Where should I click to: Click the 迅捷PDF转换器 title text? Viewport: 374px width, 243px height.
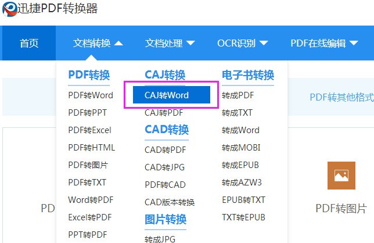coord(57,9)
